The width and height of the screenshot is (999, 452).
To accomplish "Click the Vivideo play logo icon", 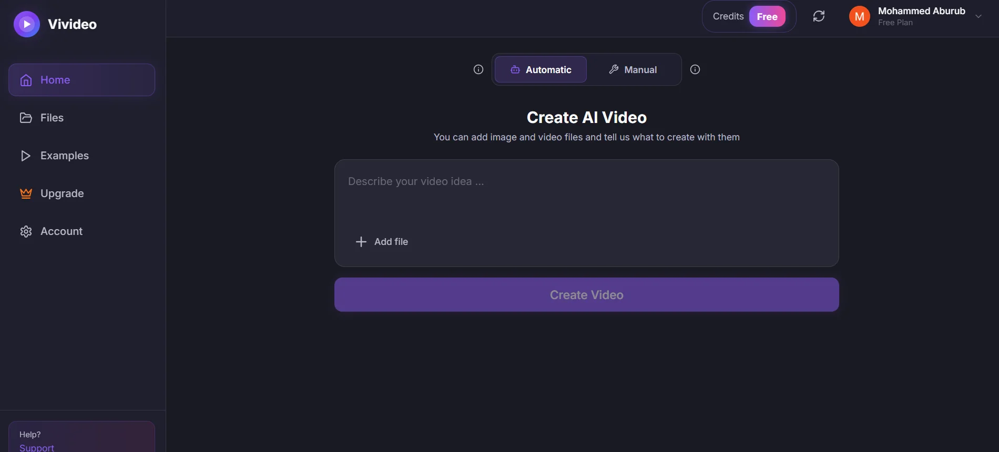I will (27, 24).
